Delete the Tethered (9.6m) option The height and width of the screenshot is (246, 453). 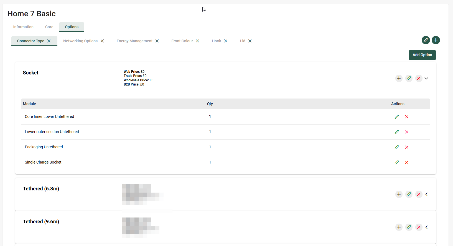419,227
